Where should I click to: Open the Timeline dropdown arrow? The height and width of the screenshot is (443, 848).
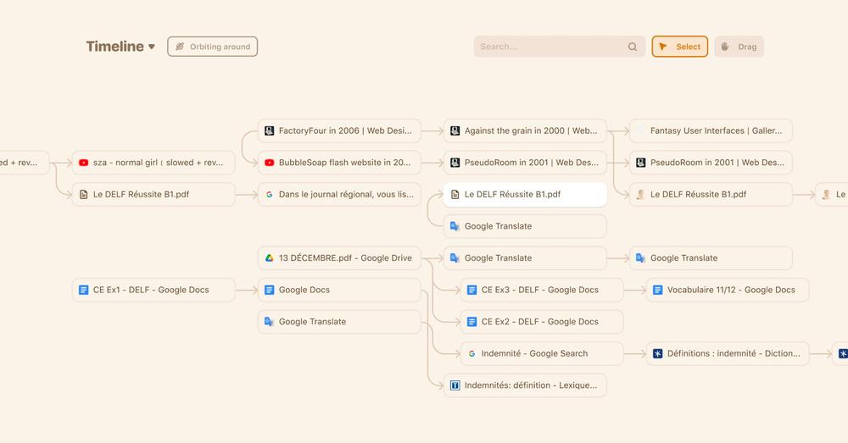coord(152,47)
